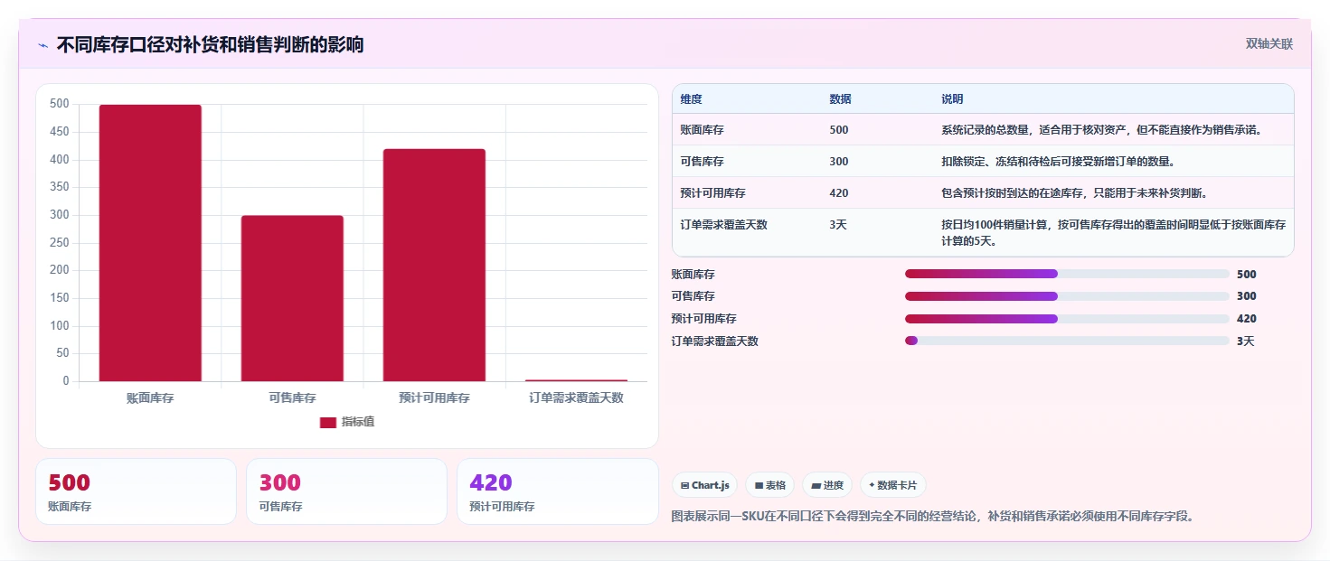The height and width of the screenshot is (561, 1330).
Task: Click the lightning icon beside the dashboard title
Action: pos(42,45)
